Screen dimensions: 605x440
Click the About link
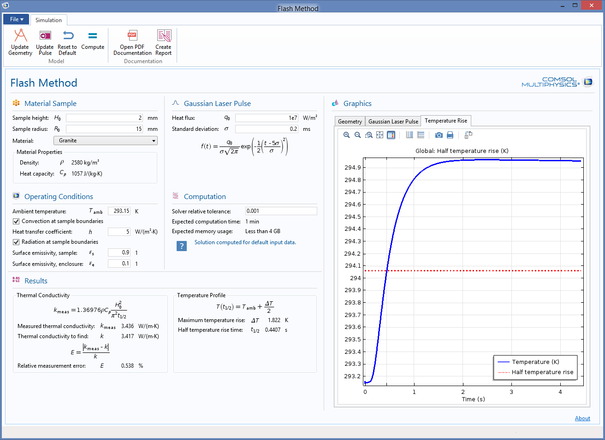click(582, 418)
